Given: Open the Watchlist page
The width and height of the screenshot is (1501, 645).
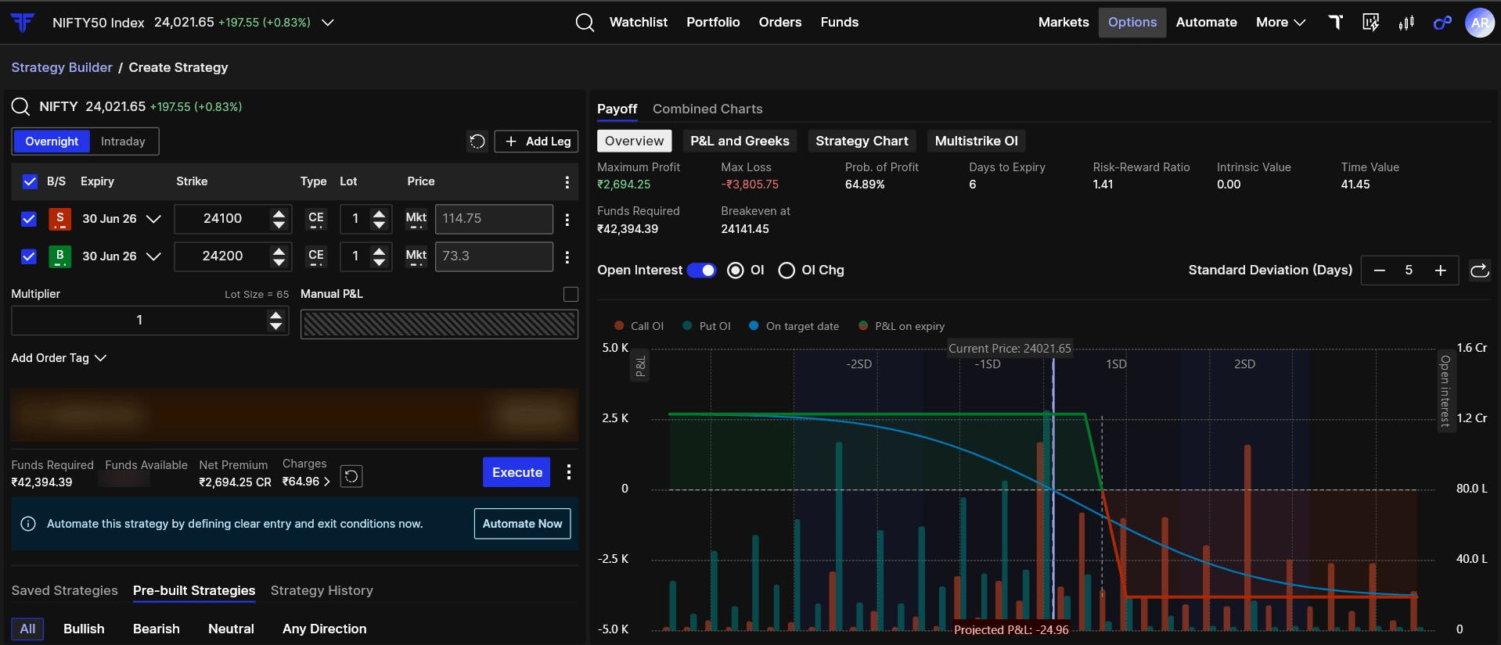Looking at the screenshot, I should pyautogui.click(x=639, y=23).
